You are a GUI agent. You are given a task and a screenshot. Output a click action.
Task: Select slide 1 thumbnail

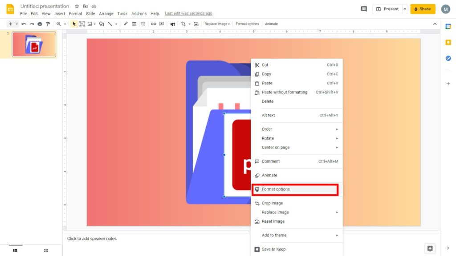[x=34, y=44]
